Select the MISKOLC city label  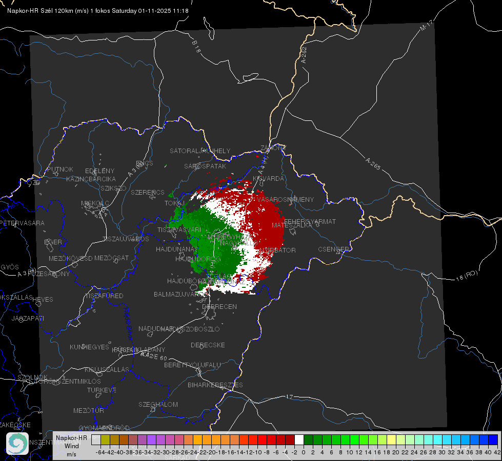[x=95, y=203]
